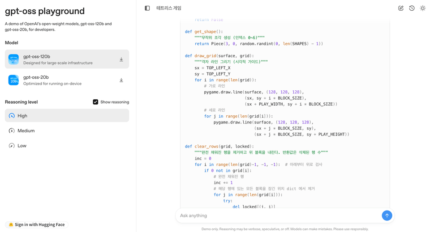Select the gpt-oss-120b model
This screenshot has height=232, width=430.
point(67,59)
